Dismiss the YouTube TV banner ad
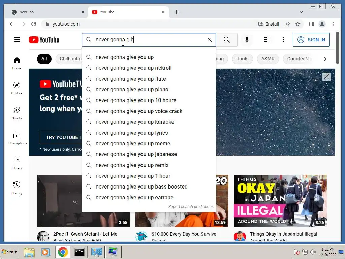This screenshot has height=259, width=345. [326, 77]
